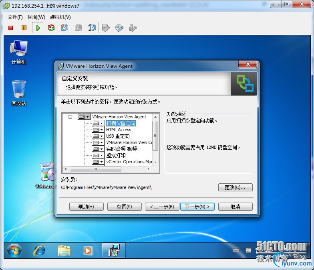Collapse the VMware Horizon View Agent tree node
Image resolution: width=314 pixels, height=270 pixels.
(70, 117)
